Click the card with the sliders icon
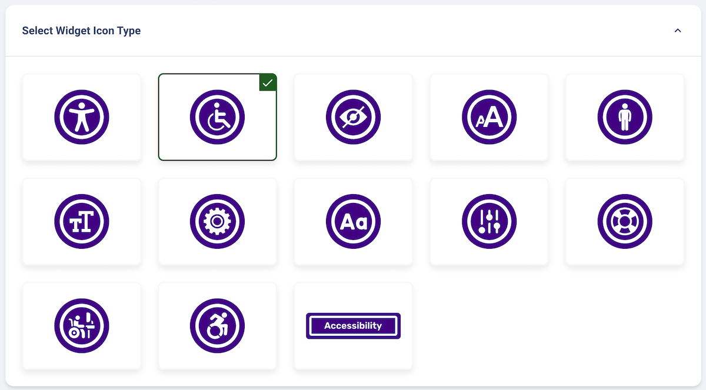The width and height of the screenshot is (706, 390). (489, 222)
